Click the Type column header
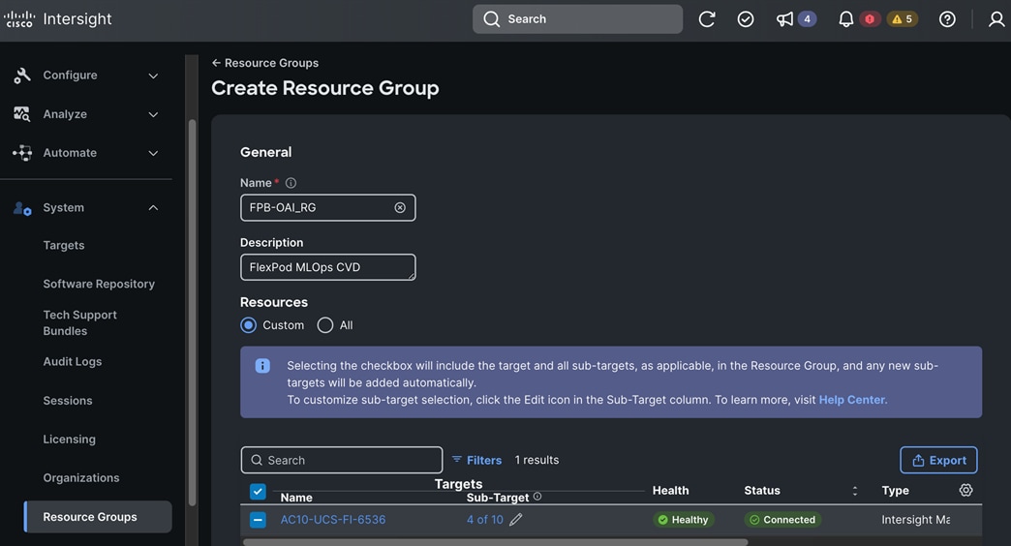The width and height of the screenshot is (1011, 546). pyautogui.click(x=895, y=491)
